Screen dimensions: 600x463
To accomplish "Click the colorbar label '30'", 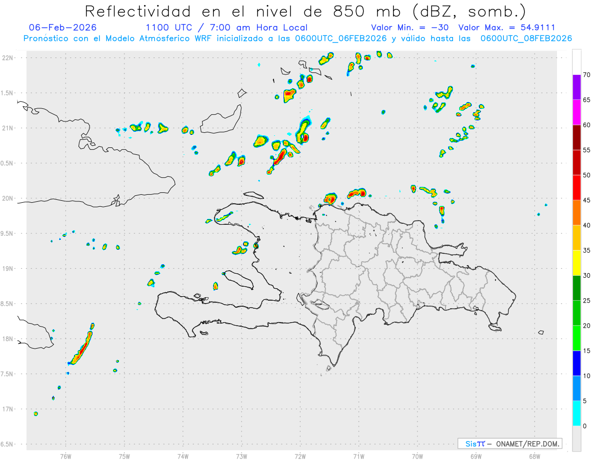I will (x=587, y=276).
